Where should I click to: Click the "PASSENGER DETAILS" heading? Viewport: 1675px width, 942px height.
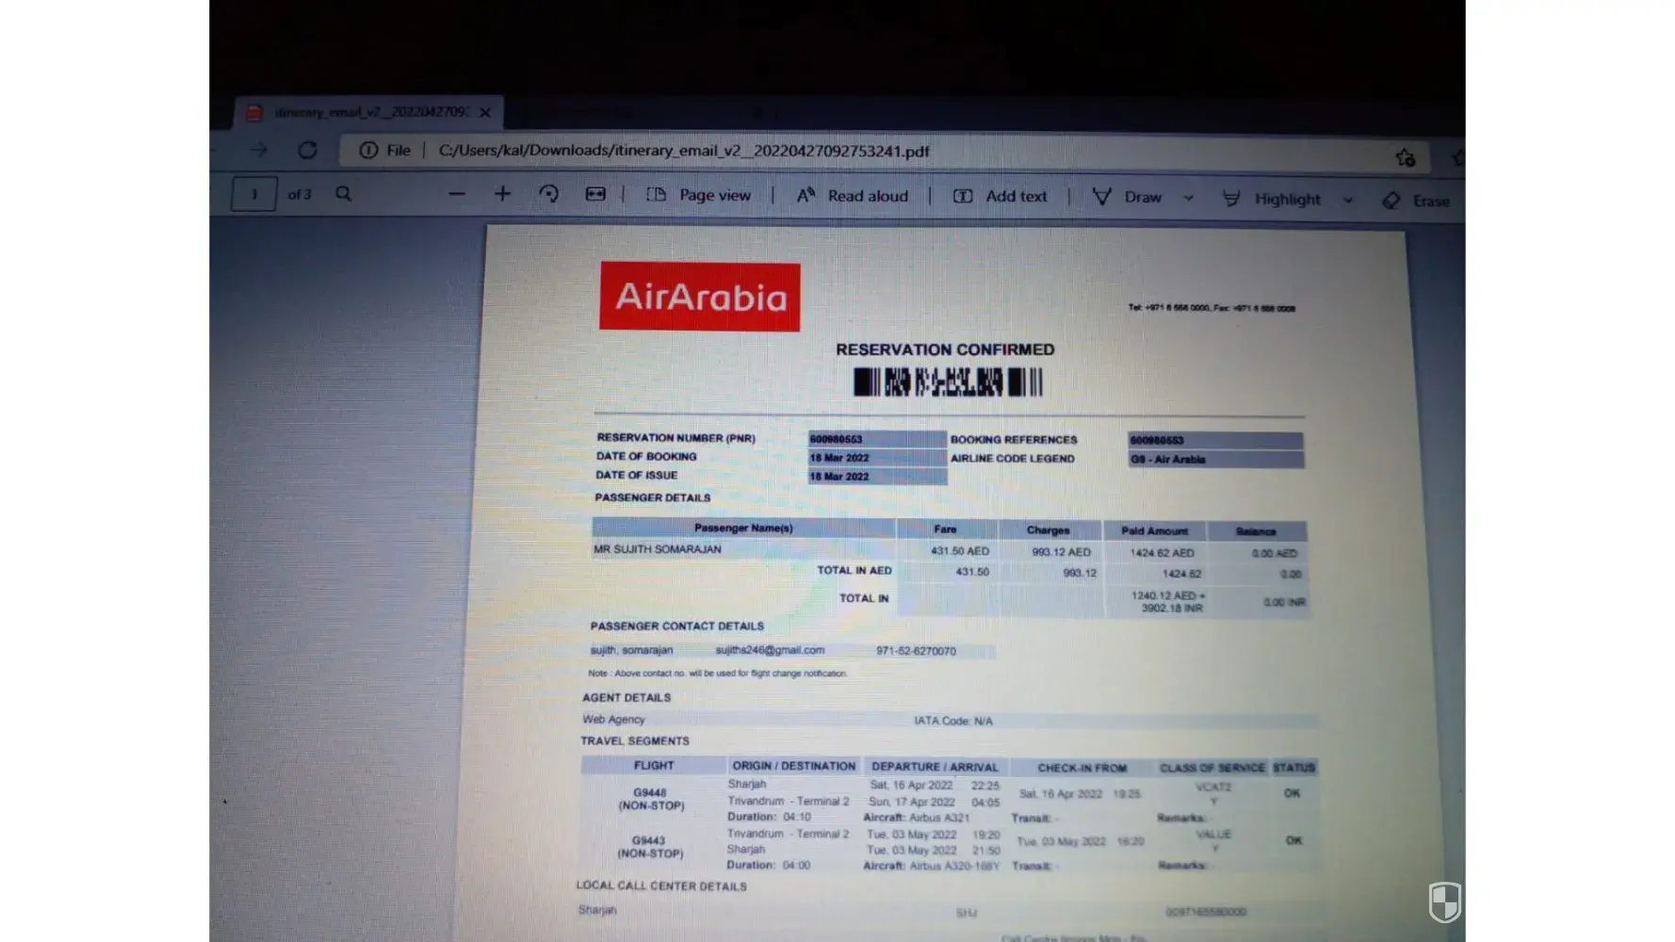click(x=653, y=497)
